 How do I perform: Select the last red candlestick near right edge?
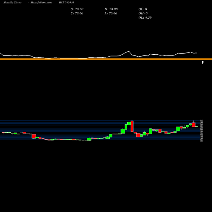coord(193,125)
